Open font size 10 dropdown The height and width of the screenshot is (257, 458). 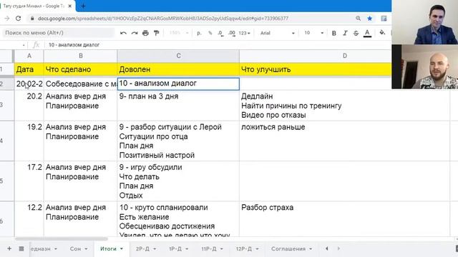(x=313, y=33)
